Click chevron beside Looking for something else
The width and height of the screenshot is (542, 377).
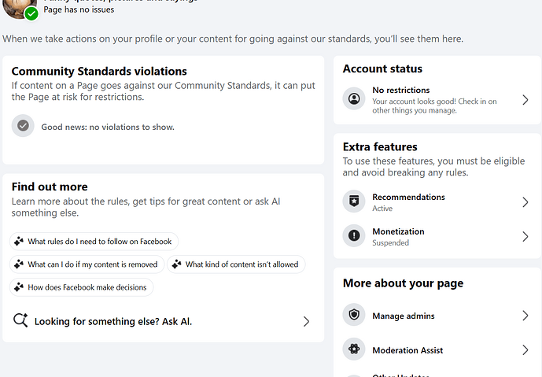coord(306,321)
